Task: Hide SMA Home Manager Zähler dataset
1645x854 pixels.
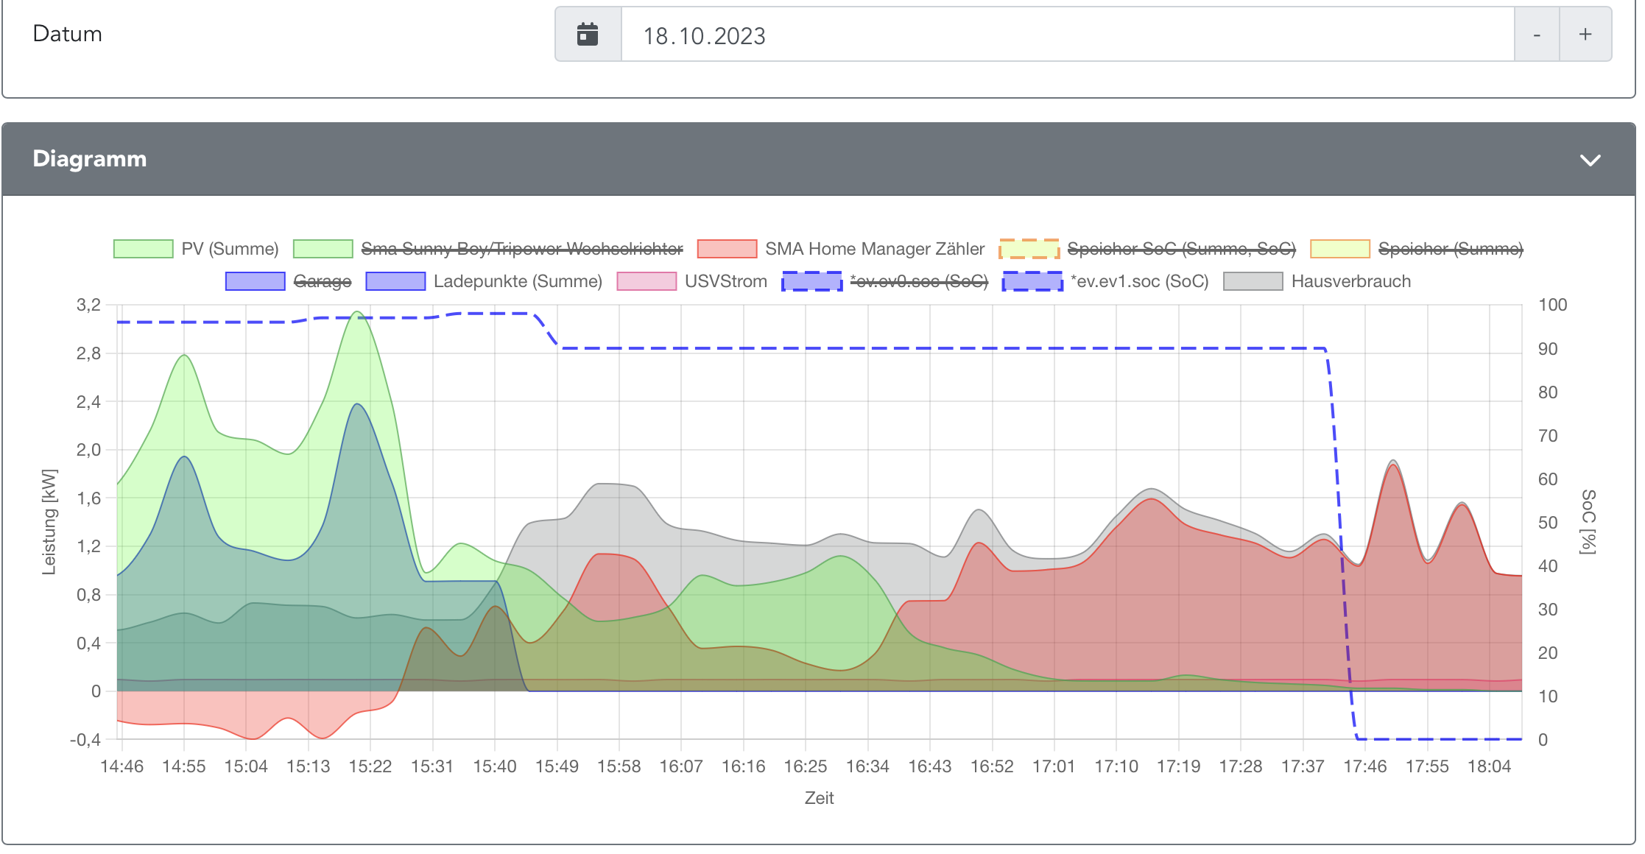Action: 874,249
